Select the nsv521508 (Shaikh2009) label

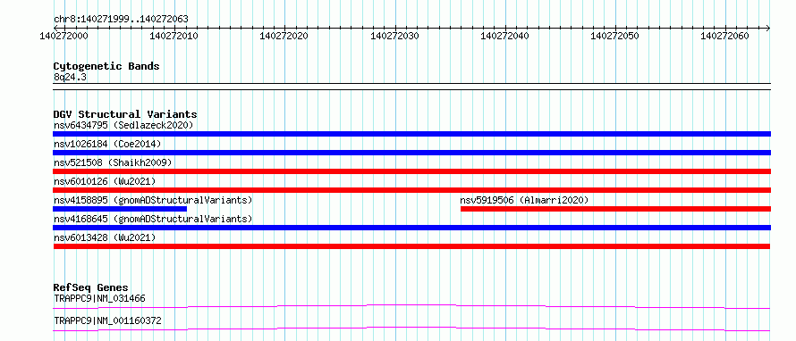click(x=113, y=162)
